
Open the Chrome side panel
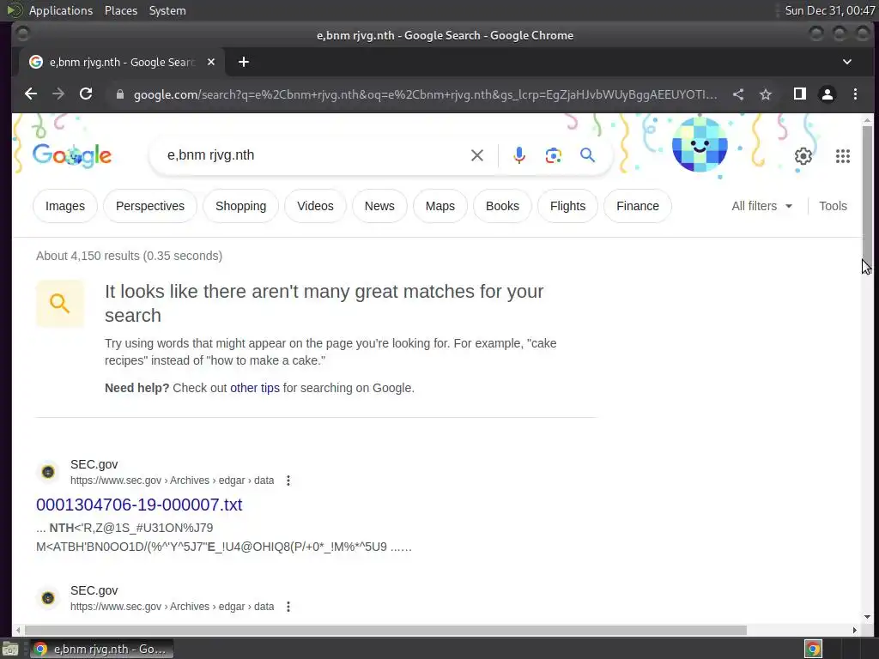click(x=800, y=94)
